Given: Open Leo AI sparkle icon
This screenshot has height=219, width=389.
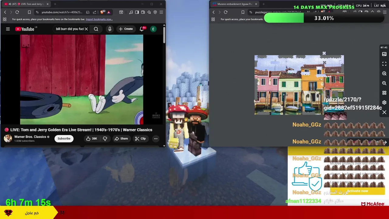Looking at the screenshot, I should [149, 12].
